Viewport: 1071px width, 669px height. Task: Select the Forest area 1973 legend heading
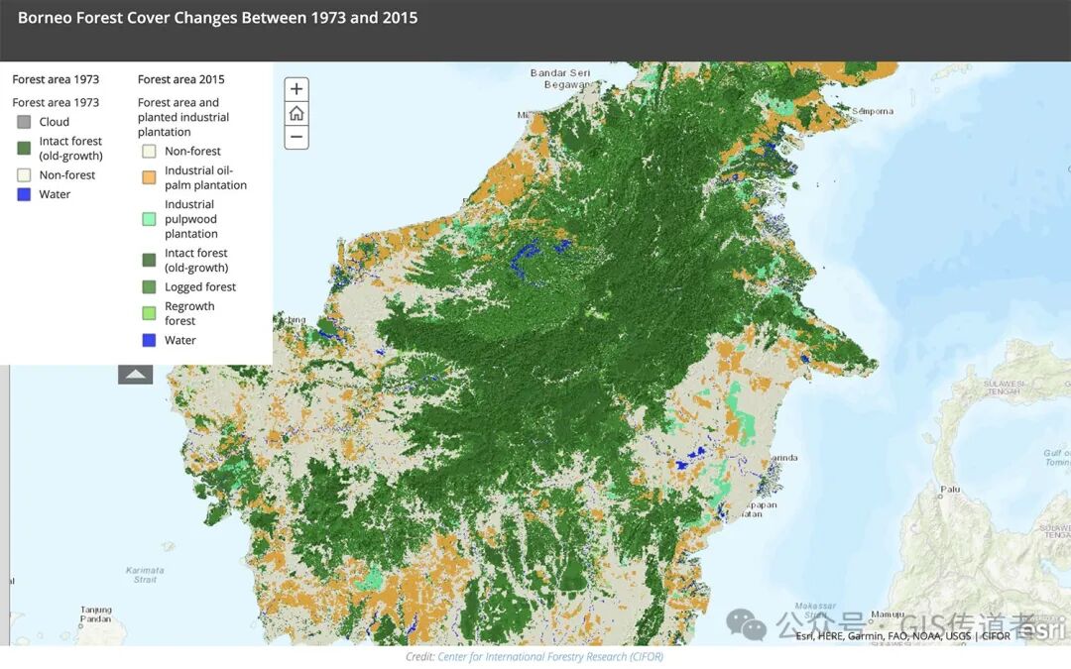point(56,79)
